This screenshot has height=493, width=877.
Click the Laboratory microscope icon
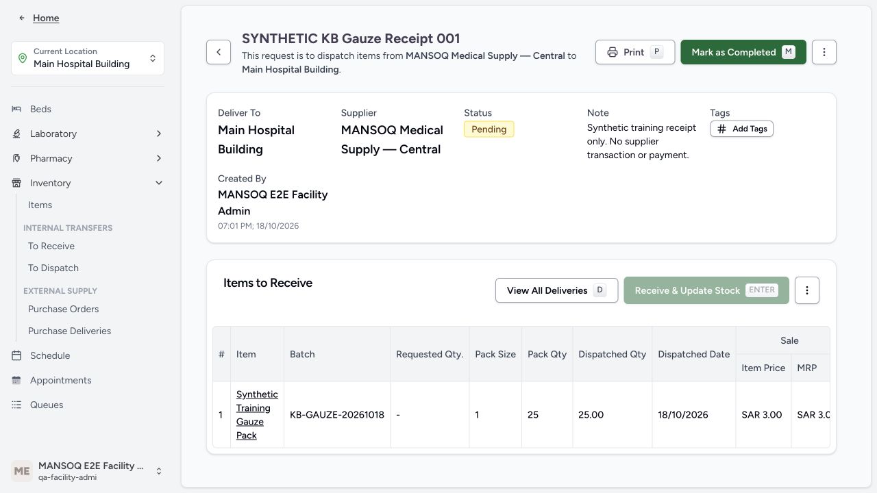[16, 134]
